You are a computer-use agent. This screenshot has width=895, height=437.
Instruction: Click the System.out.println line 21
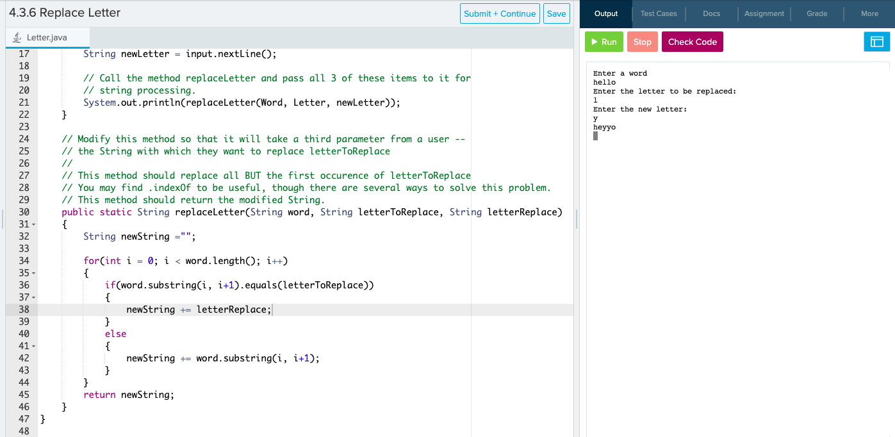242,103
